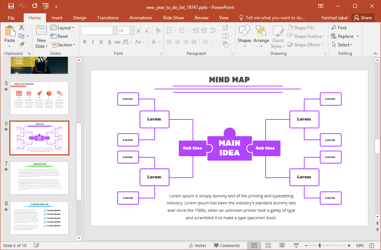Image resolution: width=381 pixels, height=250 pixels.
Task: Click the Share button
Action: pyautogui.click(x=362, y=18)
